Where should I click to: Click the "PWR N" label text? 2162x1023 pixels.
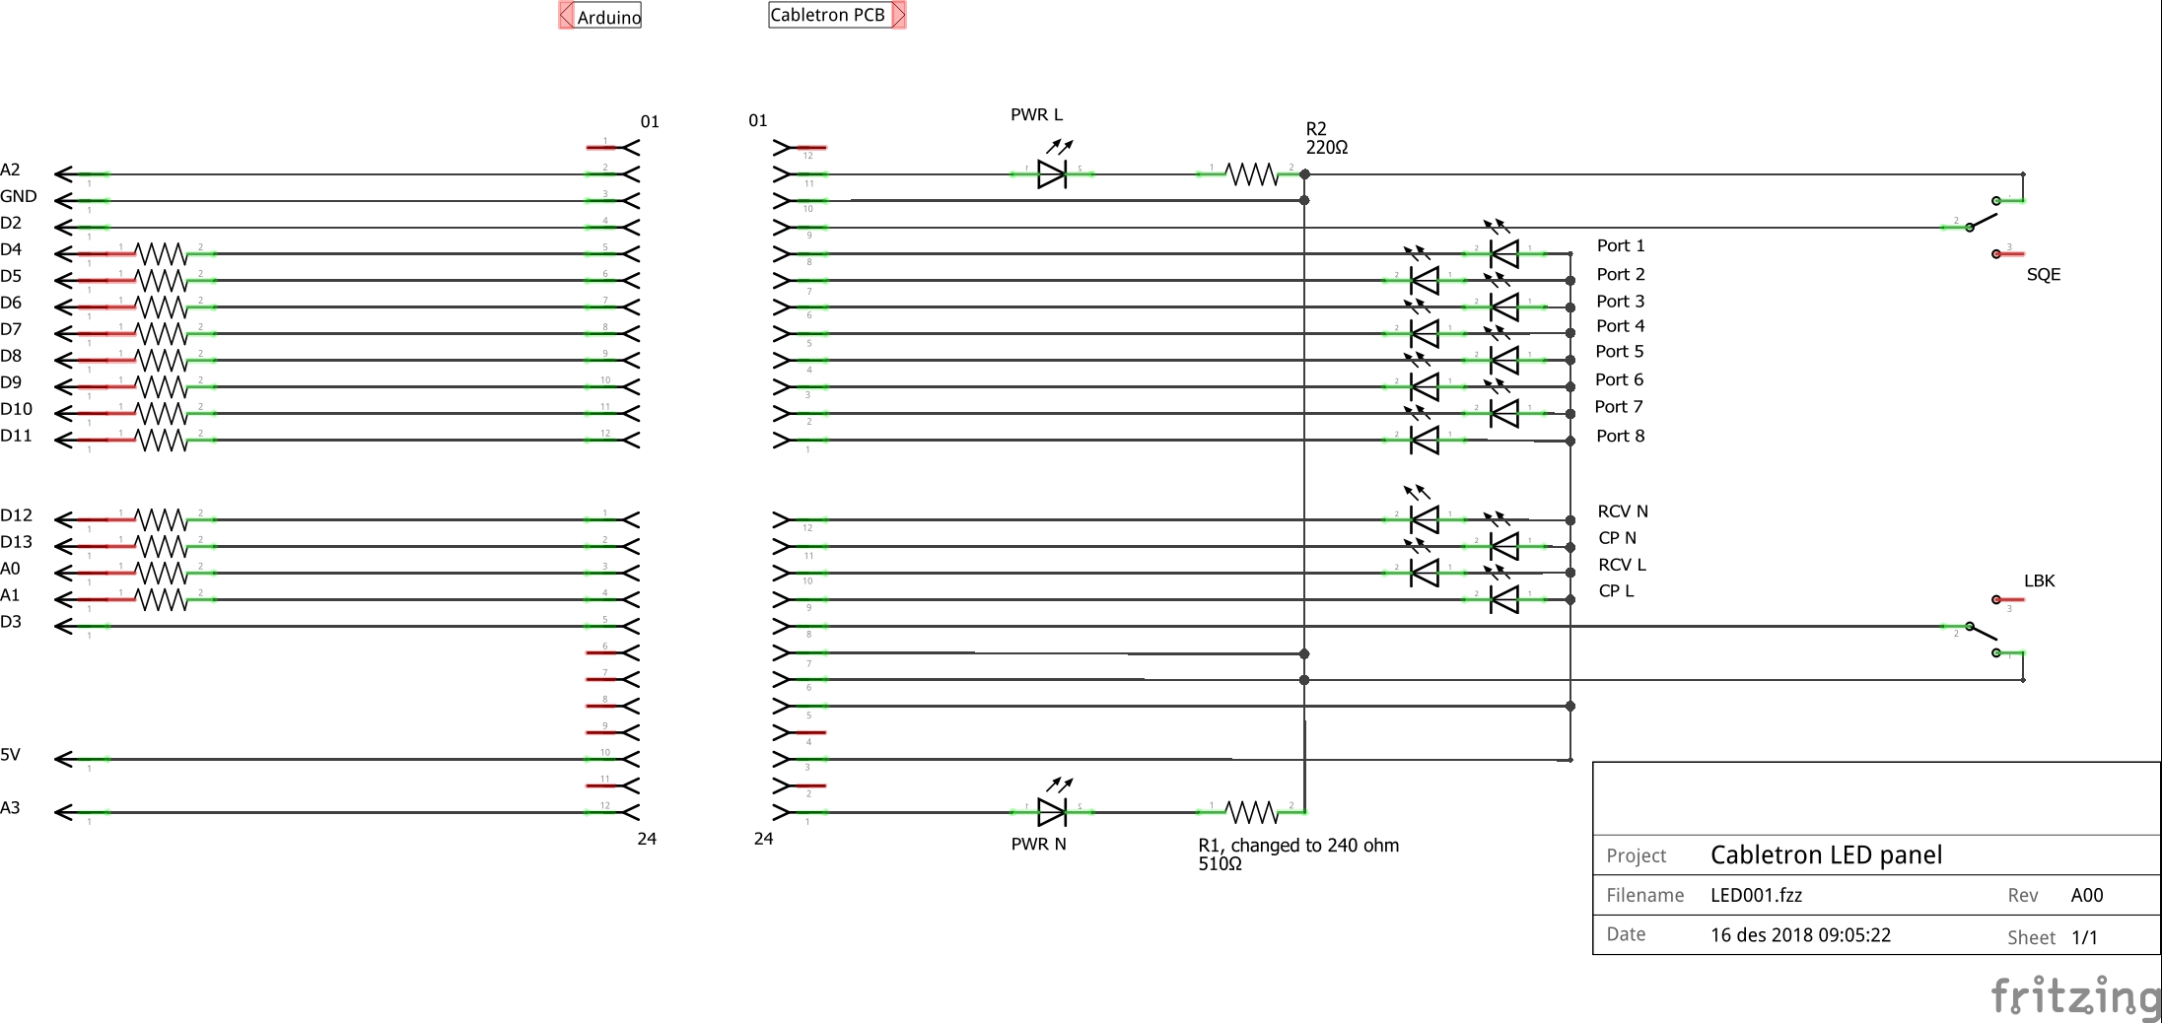pos(1039,844)
